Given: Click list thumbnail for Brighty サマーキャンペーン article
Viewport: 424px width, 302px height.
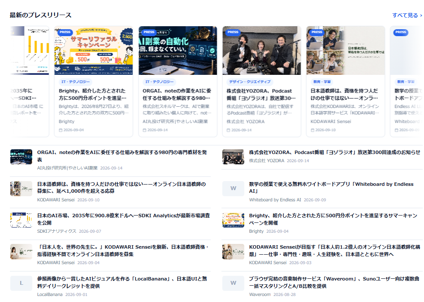Looking at the screenshot, I should (233, 220).
